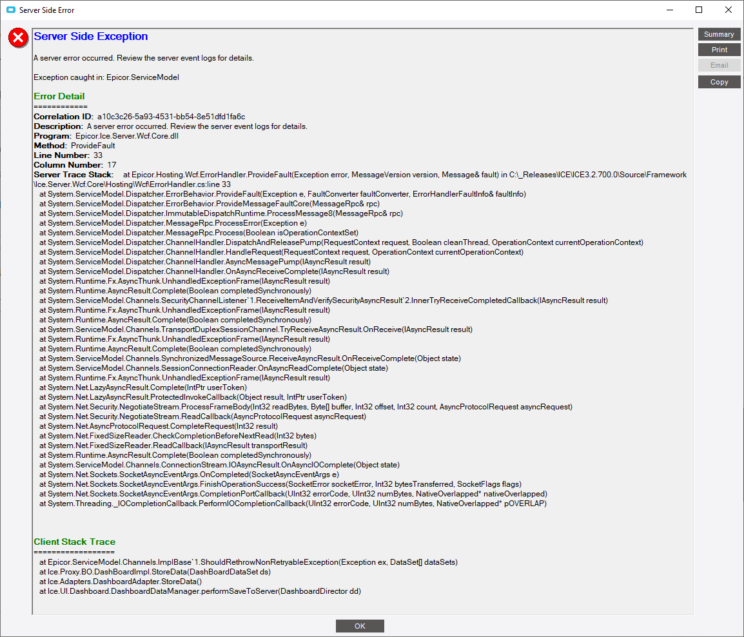Click the NegotiateStream.ProcessFrameBody line
744x637 pixels.
point(306,407)
